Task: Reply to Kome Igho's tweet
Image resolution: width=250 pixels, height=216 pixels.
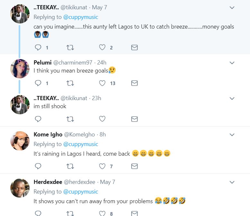Action: coord(38,166)
